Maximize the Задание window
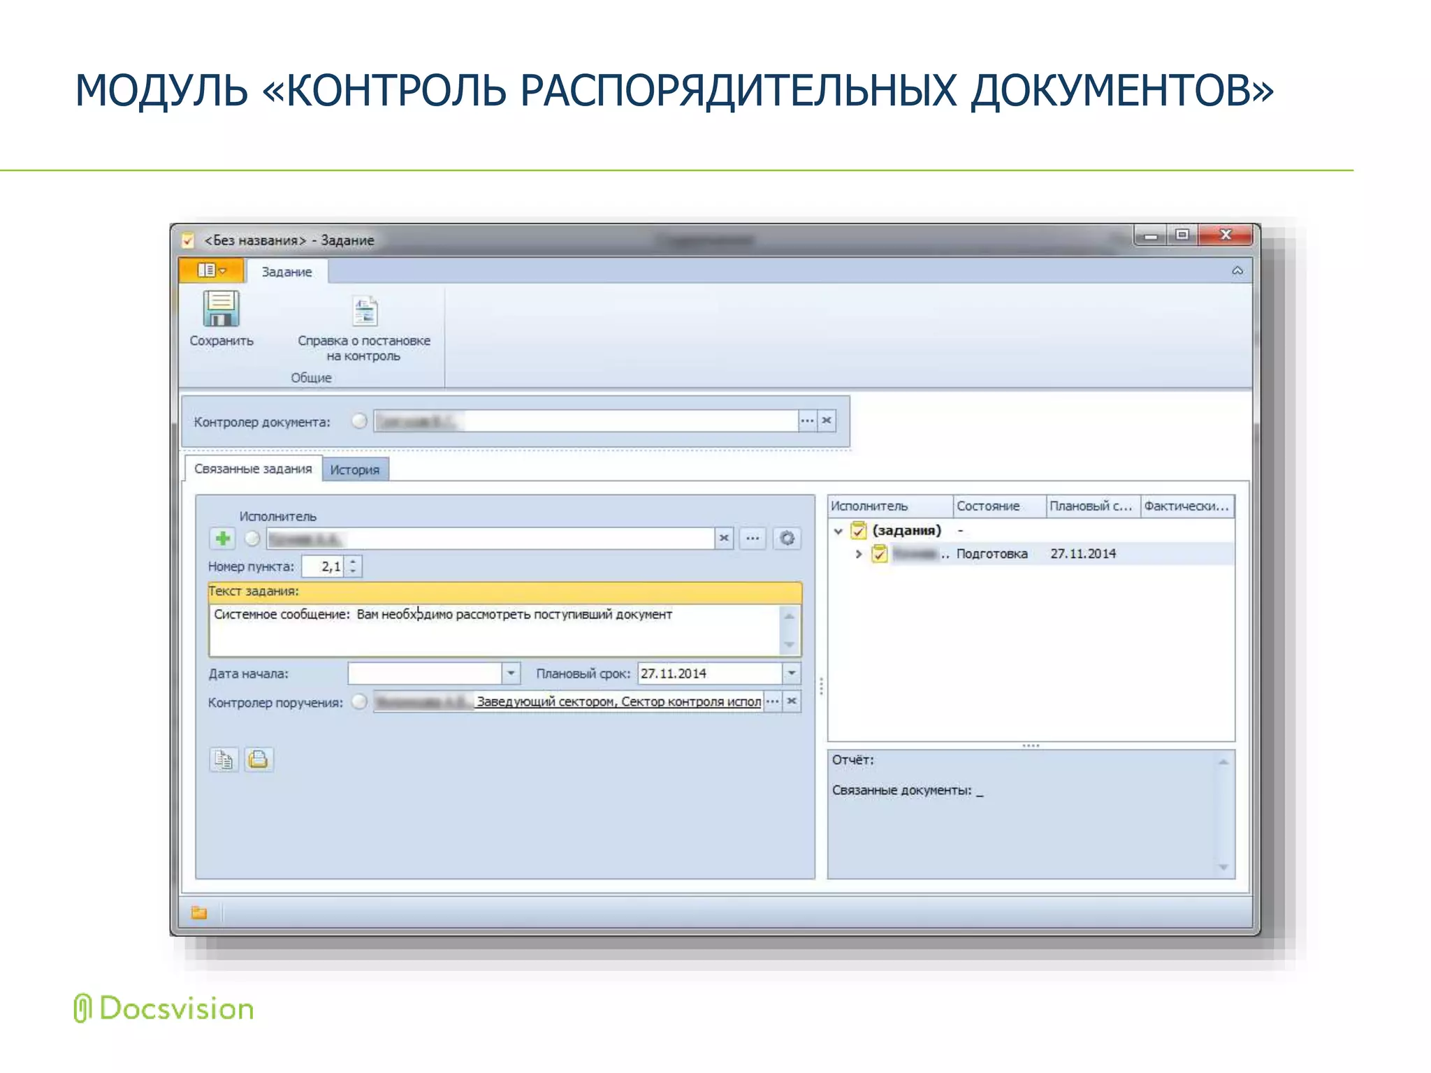Viewport: 1431px width, 1073px height. point(1182,235)
